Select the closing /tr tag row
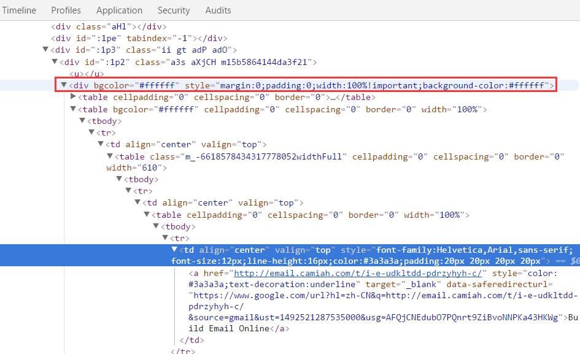Screen dimensions: 580x354 pyautogui.click(x=182, y=351)
